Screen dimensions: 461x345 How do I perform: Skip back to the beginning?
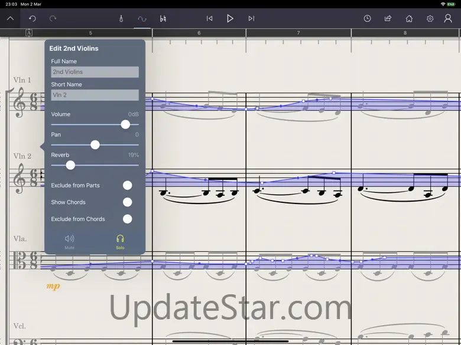click(209, 18)
